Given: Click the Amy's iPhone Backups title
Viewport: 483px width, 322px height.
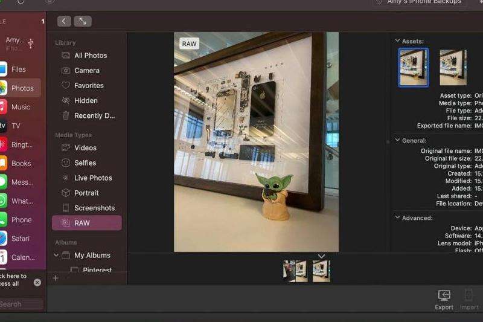Looking at the screenshot, I should pos(424,2).
